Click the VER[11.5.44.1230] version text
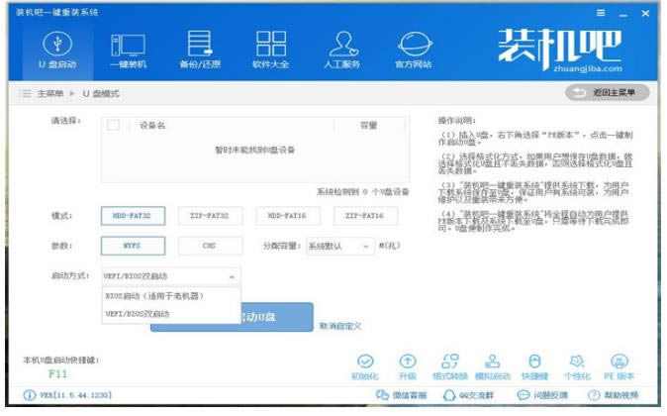667x416 pixels. click(x=76, y=395)
